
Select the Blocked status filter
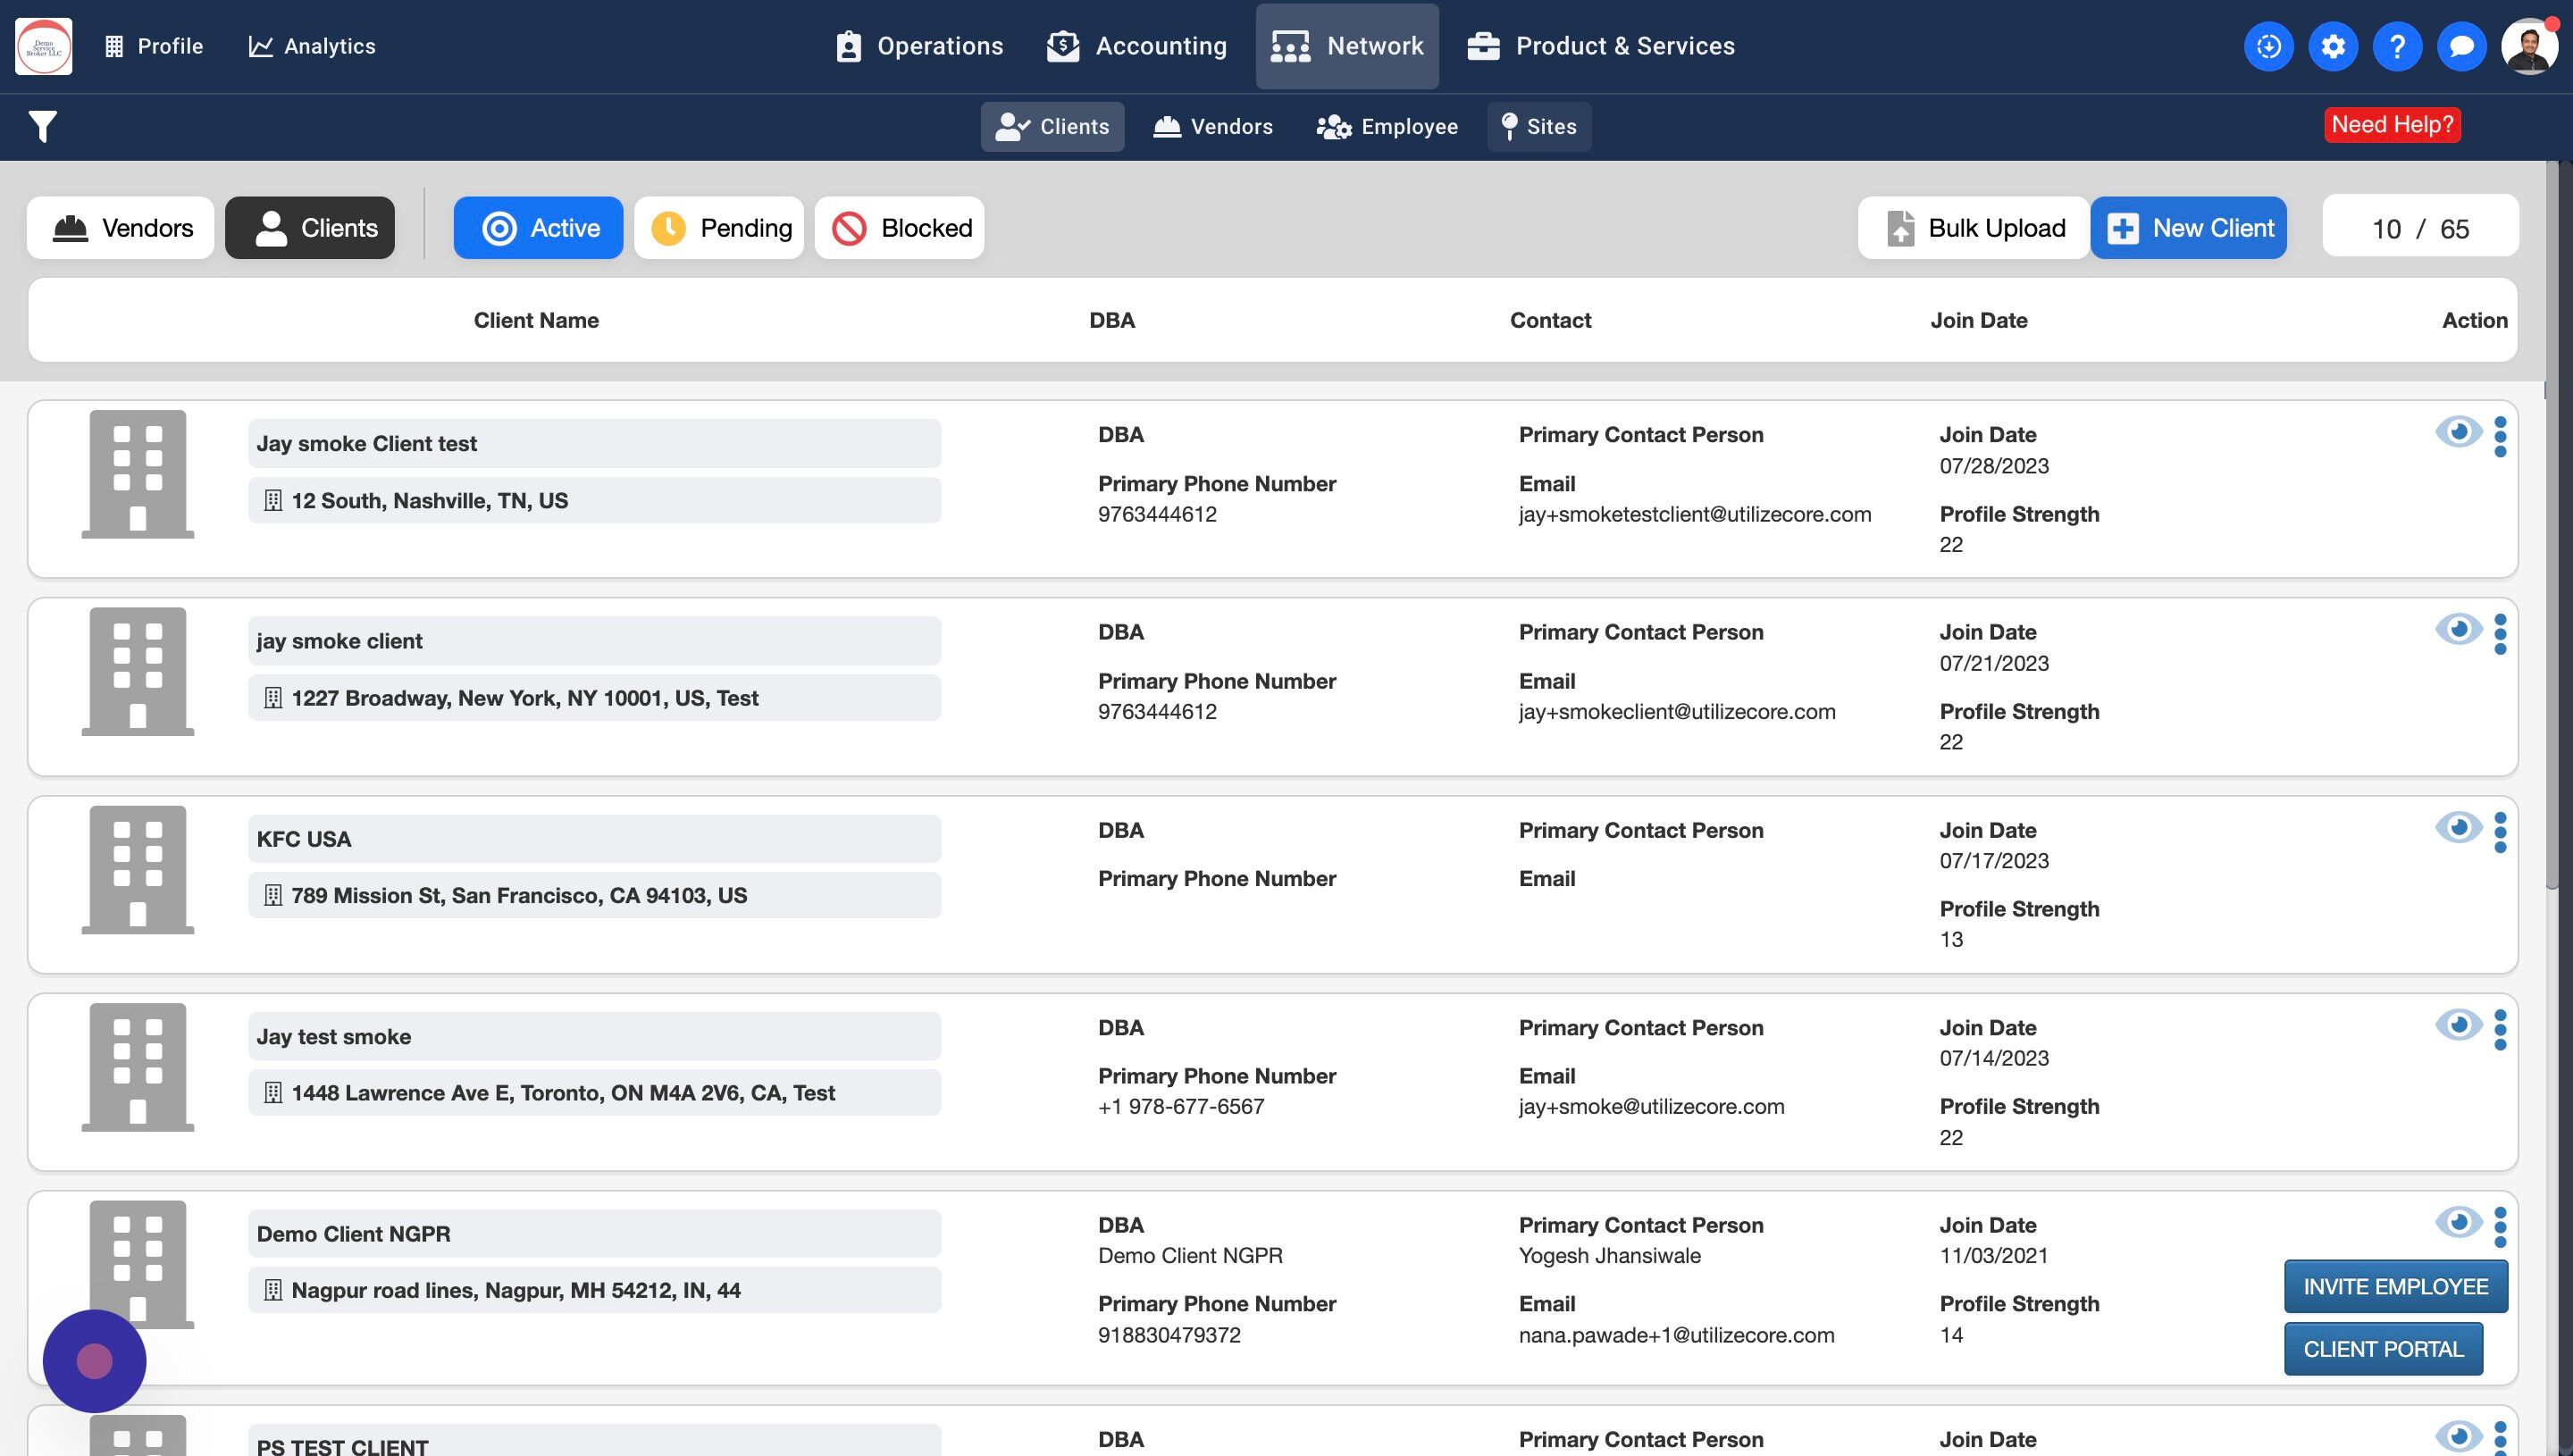(x=899, y=228)
